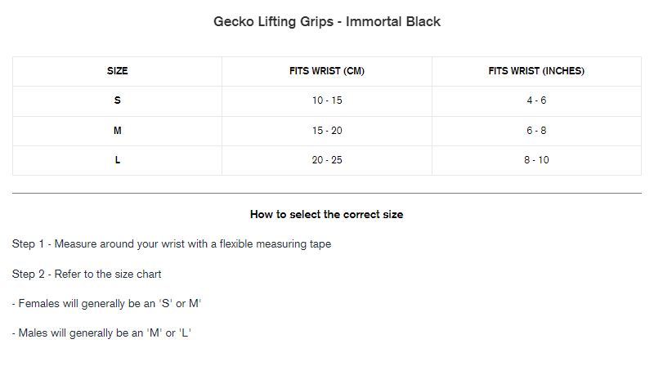Screen dimensions: 654x366
Task: Click the Gecko Lifting Grips title
Action: tap(327, 22)
